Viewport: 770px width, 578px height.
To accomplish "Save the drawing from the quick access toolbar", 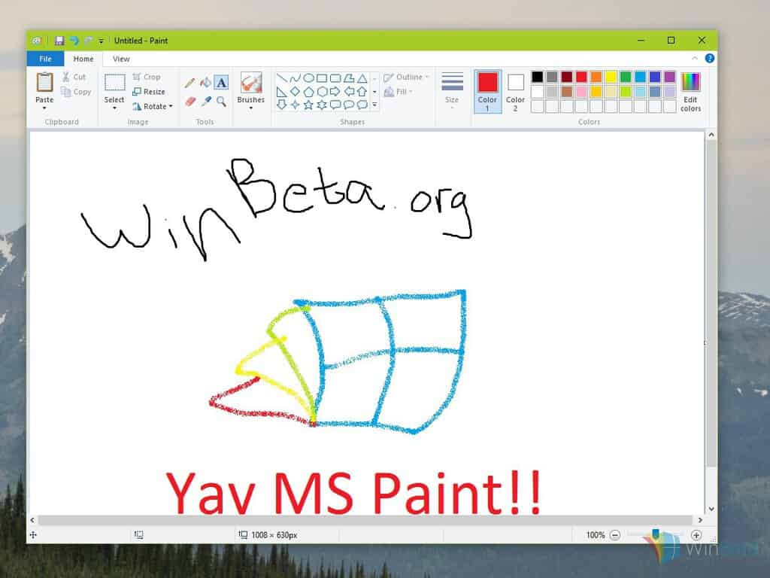I will click(59, 41).
